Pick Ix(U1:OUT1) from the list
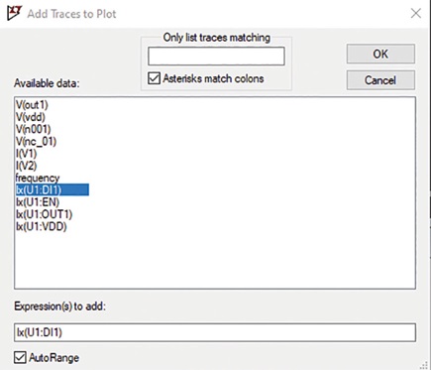 pos(44,214)
